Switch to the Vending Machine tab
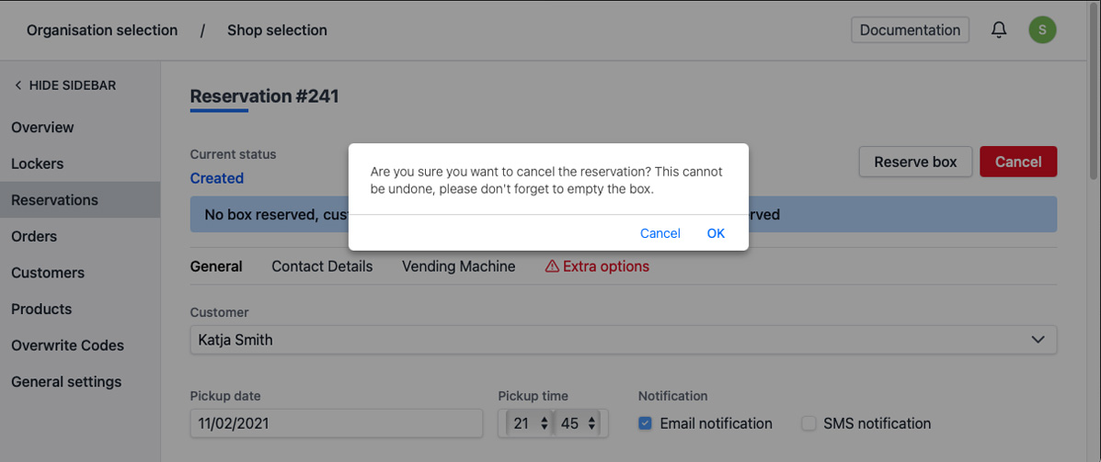 coord(458,266)
